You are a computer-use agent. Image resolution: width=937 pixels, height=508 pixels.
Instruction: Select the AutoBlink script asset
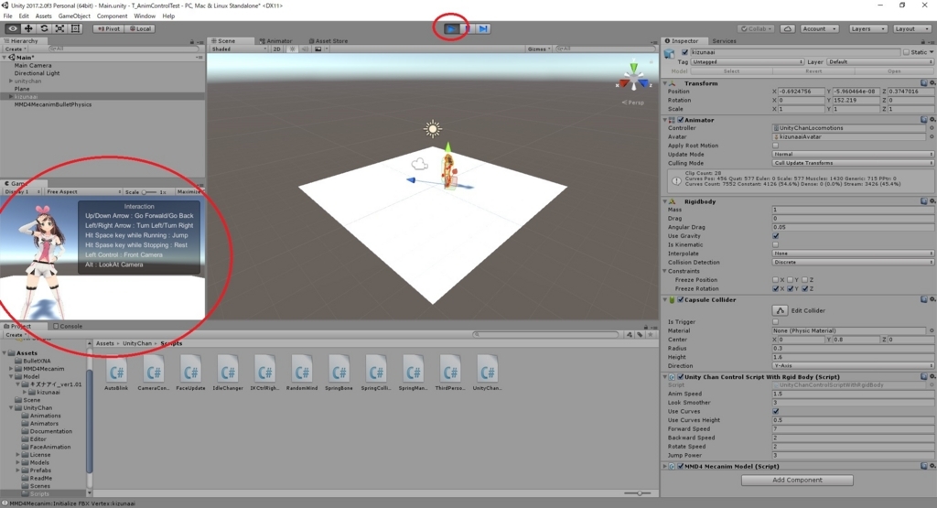coord(116,373)
